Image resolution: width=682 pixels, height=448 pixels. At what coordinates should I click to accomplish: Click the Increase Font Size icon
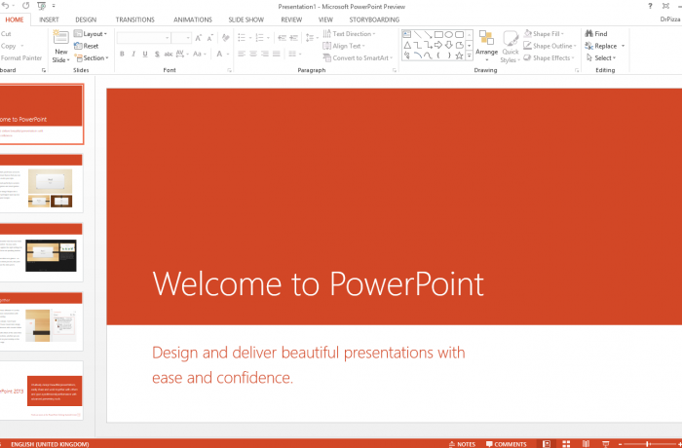(198, 38)
